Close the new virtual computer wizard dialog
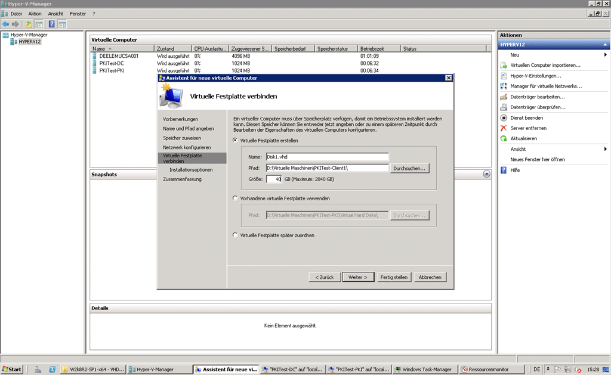 click(449, 78)
